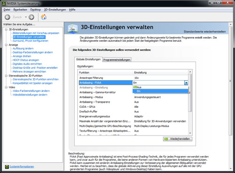Open the 3D-Einstellungen menu

55,10
